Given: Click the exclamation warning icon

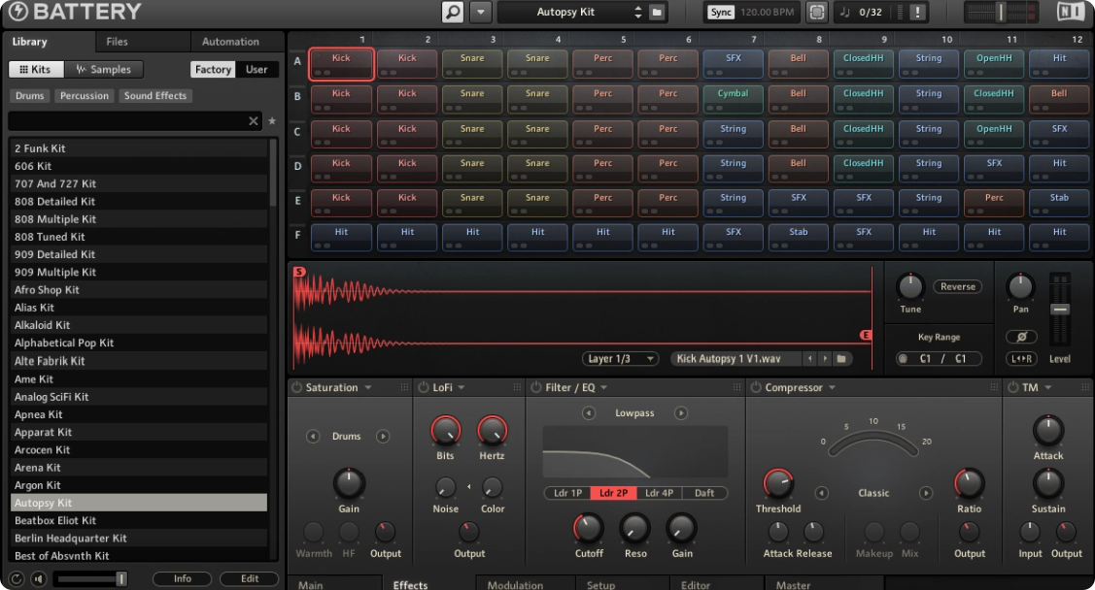Looking at the screenshot, I should coord(917,12).
